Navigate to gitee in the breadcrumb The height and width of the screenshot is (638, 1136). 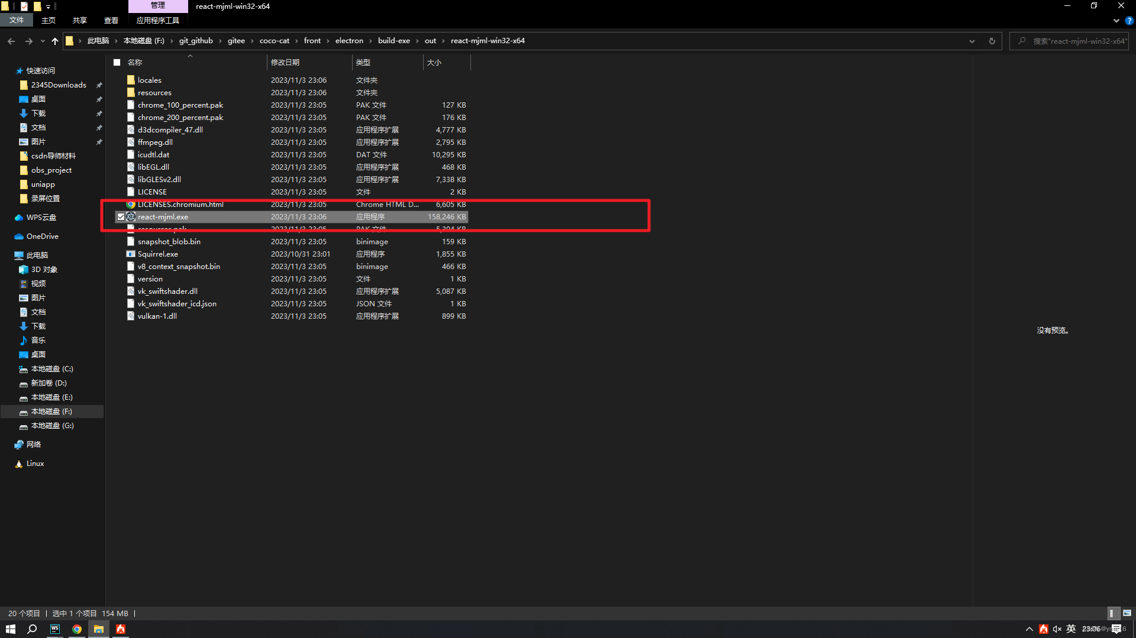coord(236,41)
